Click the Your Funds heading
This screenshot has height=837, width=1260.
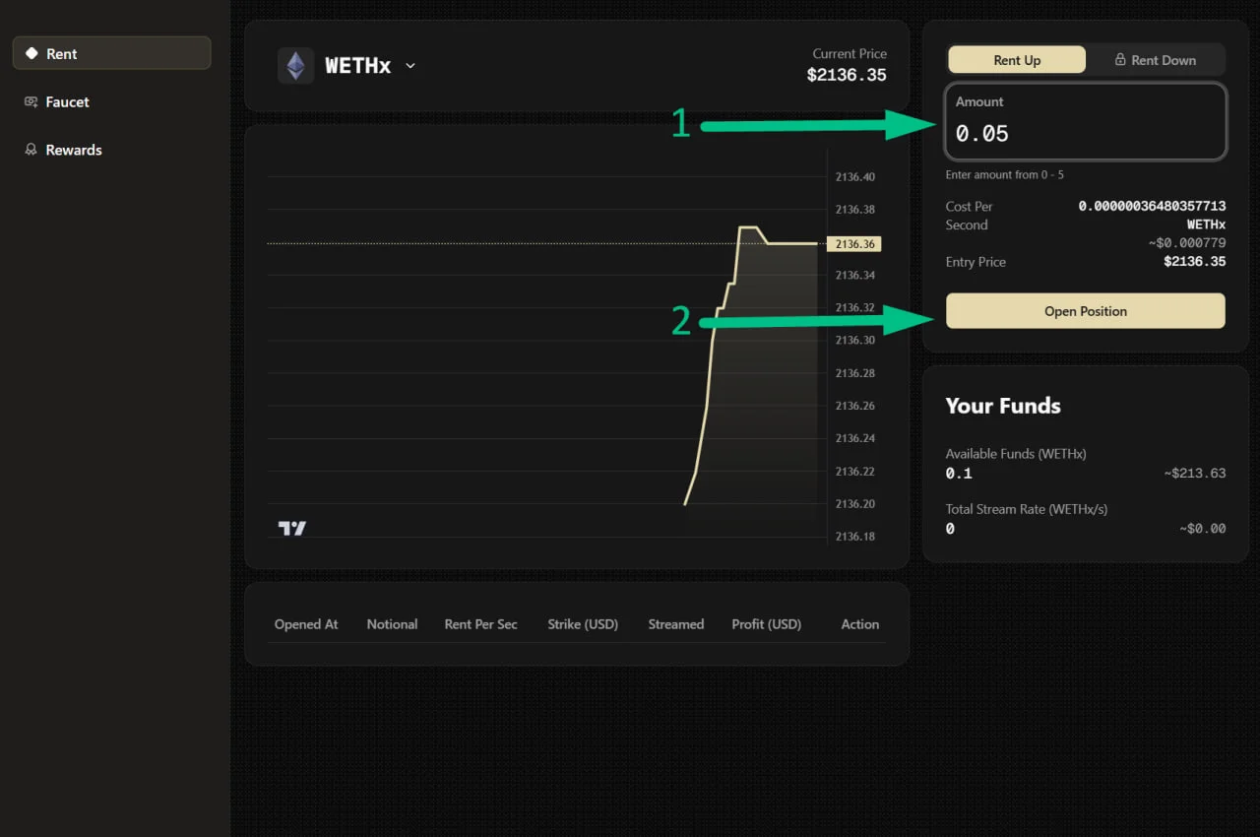(x=1003, y=406)
